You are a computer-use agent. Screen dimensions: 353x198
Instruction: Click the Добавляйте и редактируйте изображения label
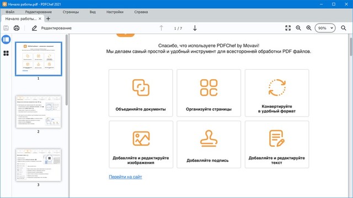(141, 160)
